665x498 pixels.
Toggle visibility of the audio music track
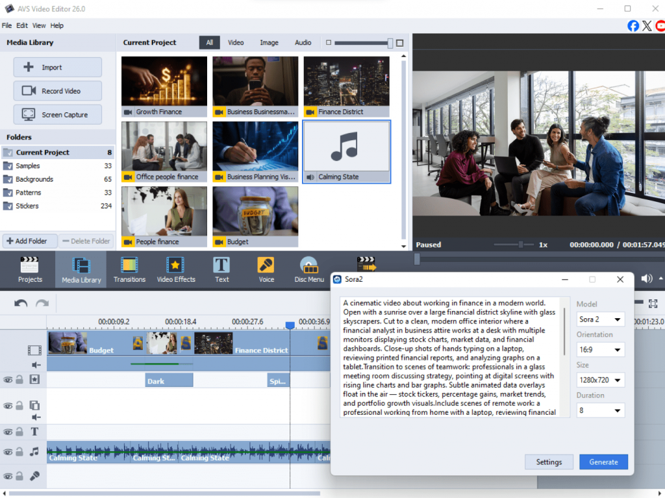(x=8, y=452)
